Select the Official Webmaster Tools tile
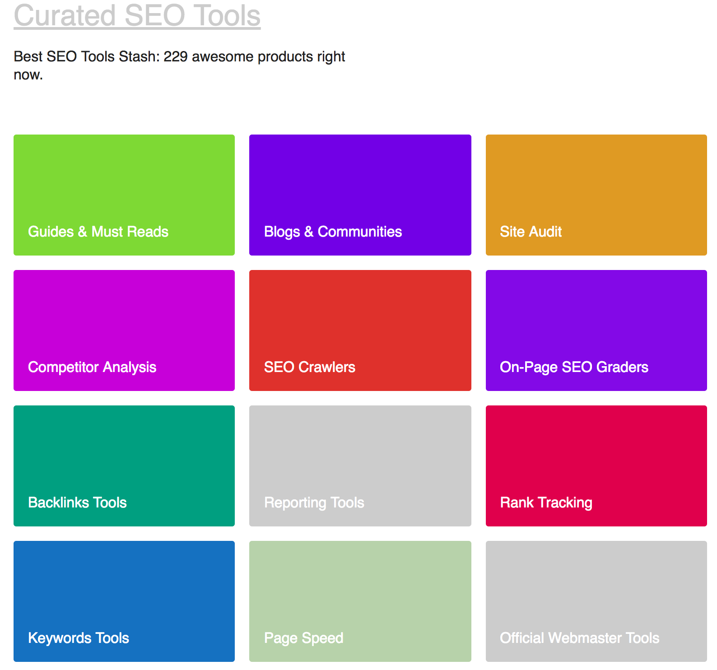This screenshot has width=717, height=670. click(x=596, y=601)
